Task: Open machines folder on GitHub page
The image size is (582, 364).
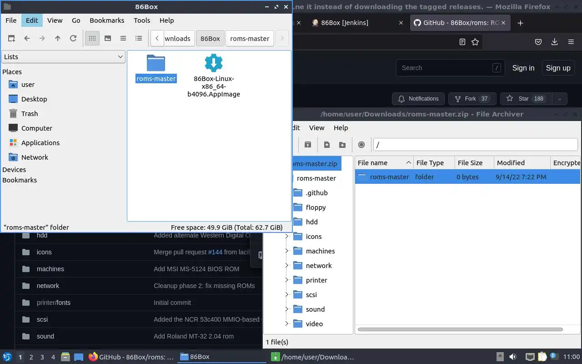Action: click(x=50, y=269)
